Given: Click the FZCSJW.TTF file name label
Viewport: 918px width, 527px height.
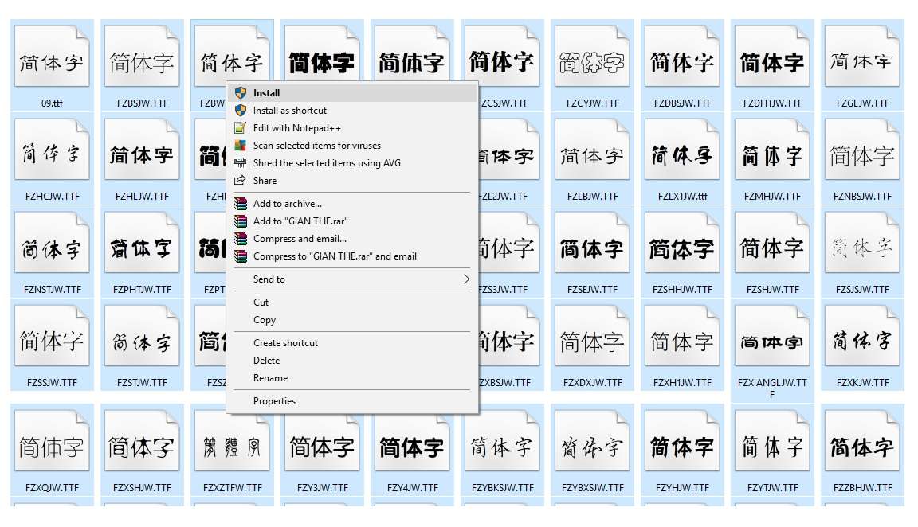Looking at the screenshot, I should tap(504, 103).
